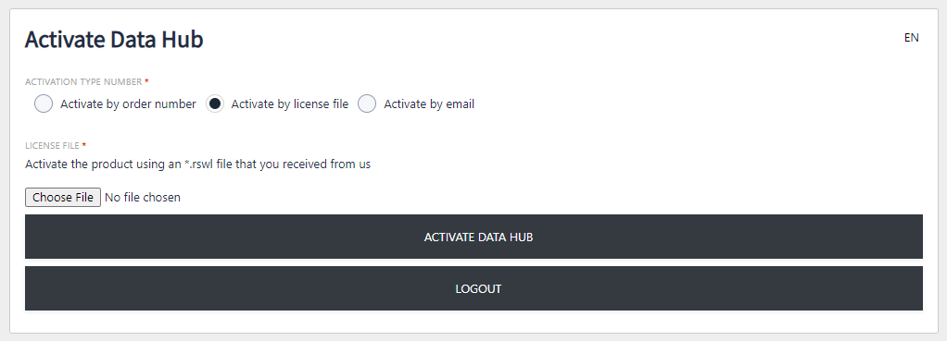This screenshot has width=947, height=341.
Task: Select the Activate by email radio button
Action: [x=367, y=104]
